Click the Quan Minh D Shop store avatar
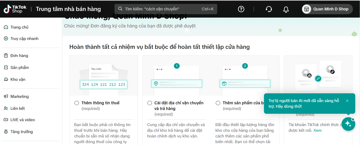The width and height of the screenshot is (360, 145). 307,9
